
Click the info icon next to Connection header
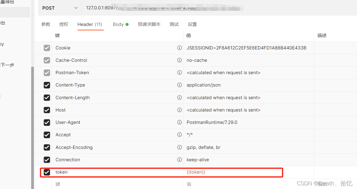(180, 159)
